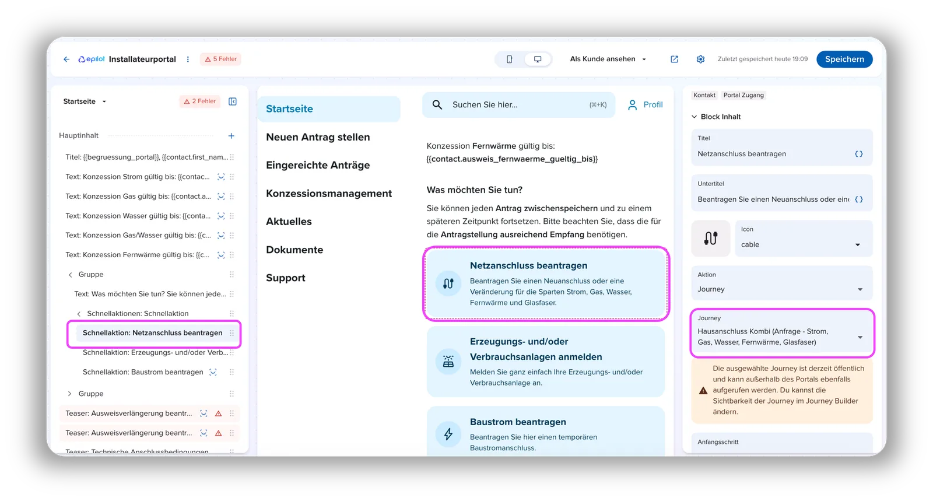Click the epilot logo
Screen dimensions: 933x501
(x=92, y=59)
